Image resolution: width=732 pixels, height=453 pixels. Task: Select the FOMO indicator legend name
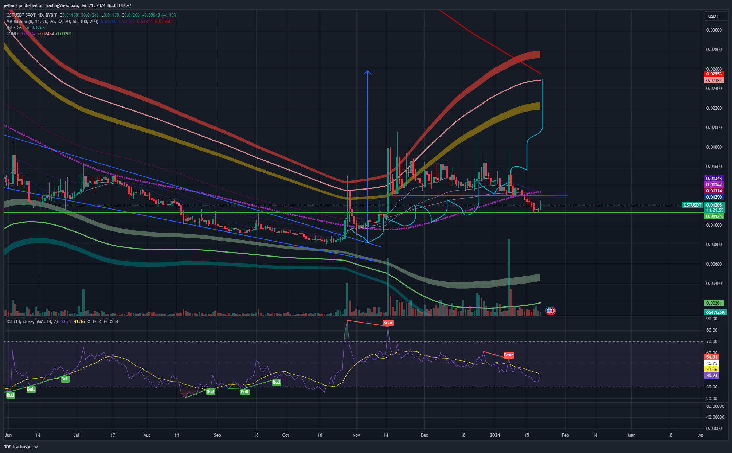coord(12,34)
